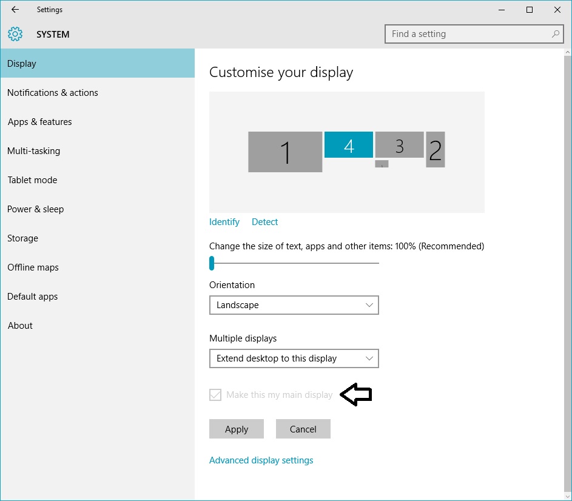Viewport: 572px width, 501px height.
Task: Toggle 'Make this my main display' checkbox
Action: click(x=215, y=395)
